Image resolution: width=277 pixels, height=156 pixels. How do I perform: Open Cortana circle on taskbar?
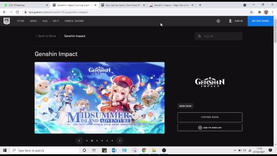tap(84, 150)
